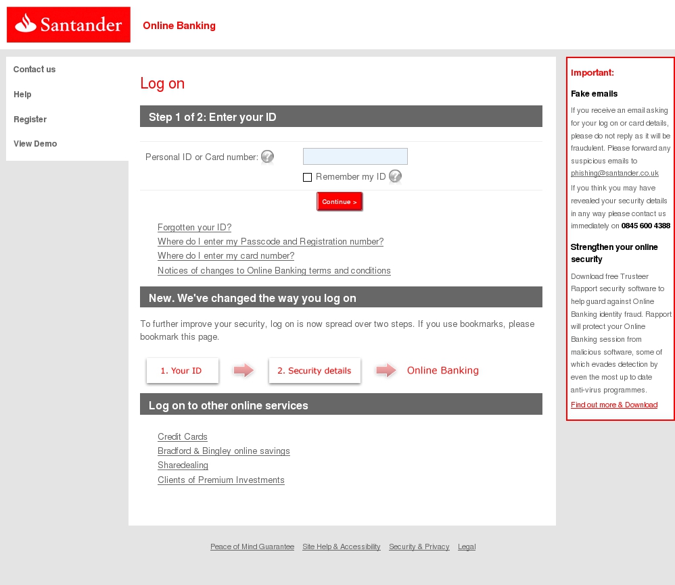Image resolution: width=675 pixels, height=585 pixels.
Task: Click the Online Banking header text
Action: [x=179, y=26]
